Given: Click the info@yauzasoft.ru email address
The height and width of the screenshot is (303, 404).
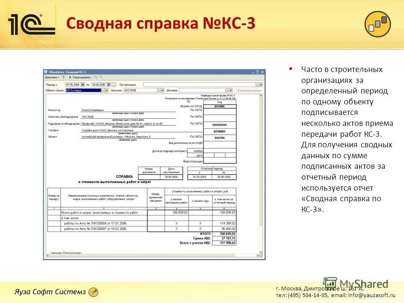Looking at the screenshot, I should [x=372, y=295].
